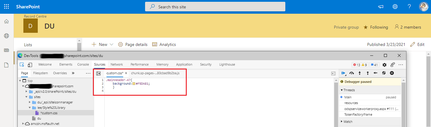Open the Performance panel tab
Viewport: 431px width, 127px height.
tap(139, 64)
